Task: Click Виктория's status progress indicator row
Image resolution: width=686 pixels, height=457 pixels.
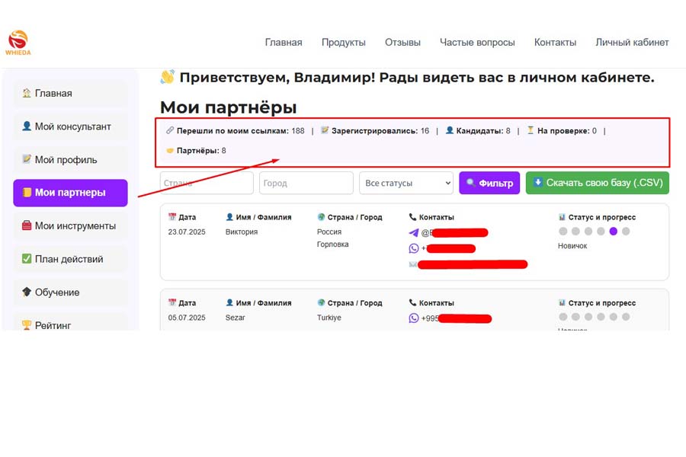Action: pos(596,231)
